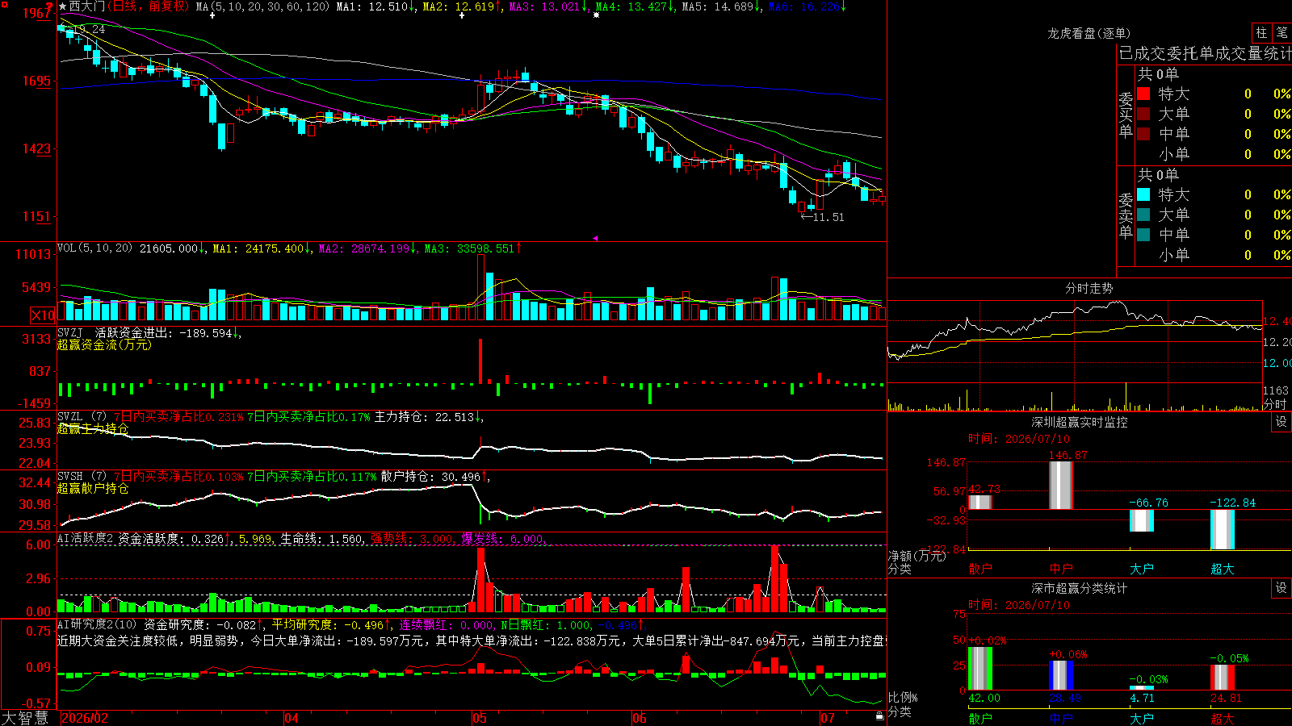Click the small lock icon near the date axis
The height and width of the screenshot is (726, 1292).
[879, 716]
